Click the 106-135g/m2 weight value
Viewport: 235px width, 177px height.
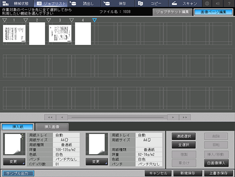[66, 150]
